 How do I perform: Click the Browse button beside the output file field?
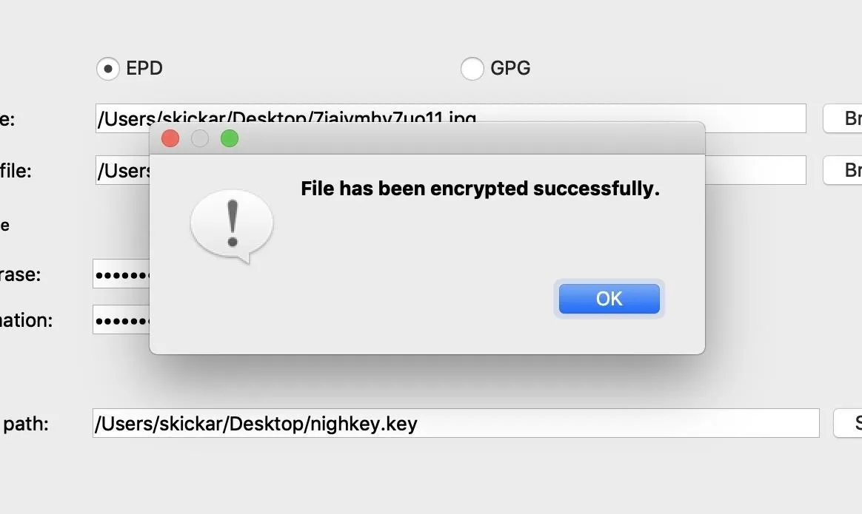pyautogui.click(x=843, y=170)
